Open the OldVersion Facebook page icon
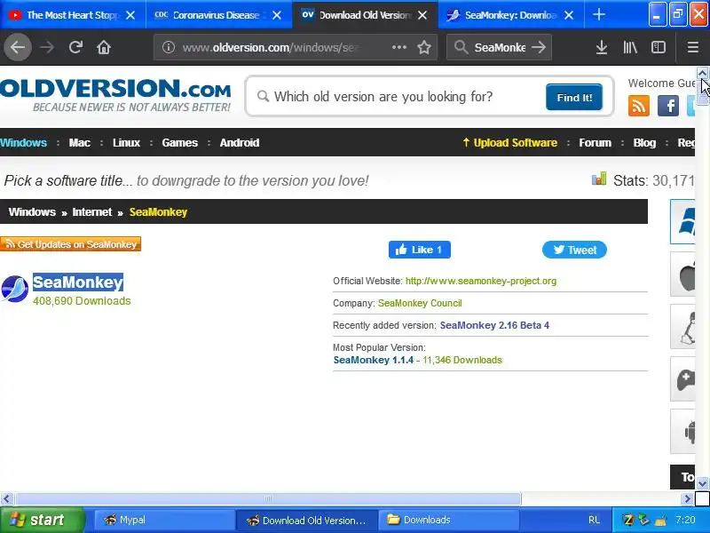Screen dimensions: 710x533 click(x=668, y=106)
